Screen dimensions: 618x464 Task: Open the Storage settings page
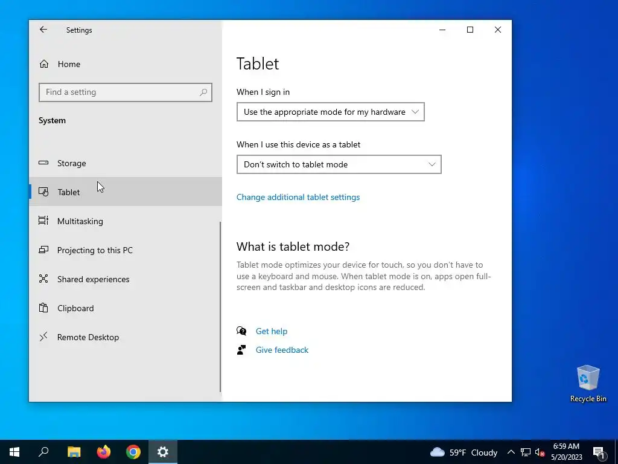(x=126, y=163)
